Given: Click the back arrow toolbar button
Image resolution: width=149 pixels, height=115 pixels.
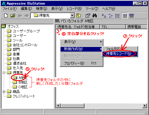Looking at the screenshot, I should click(20, 16).
